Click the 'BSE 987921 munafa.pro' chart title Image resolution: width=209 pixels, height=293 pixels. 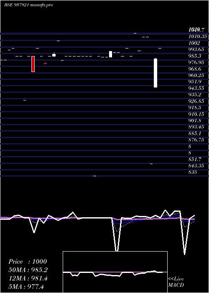click(x=28, y=5)
